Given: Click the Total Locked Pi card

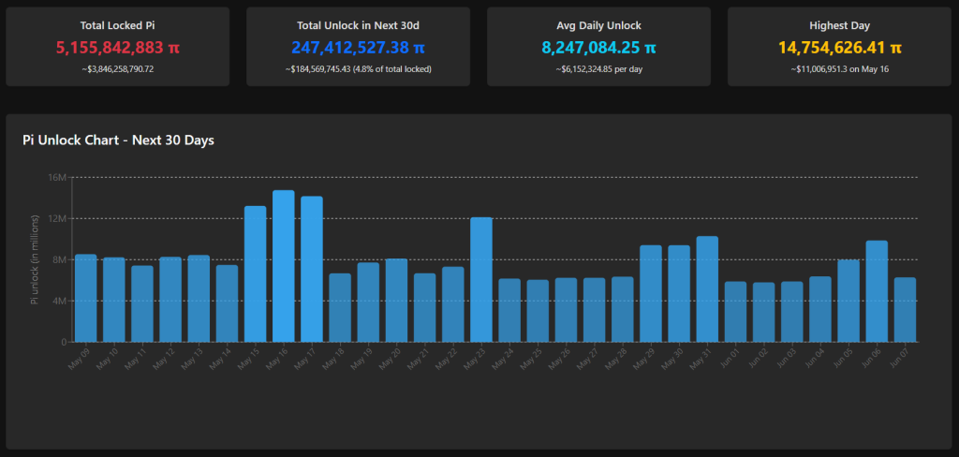Looking at the screenshot, I should coord(117,47).
